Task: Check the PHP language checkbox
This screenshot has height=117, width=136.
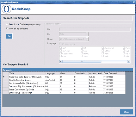Action: [102, 56]
